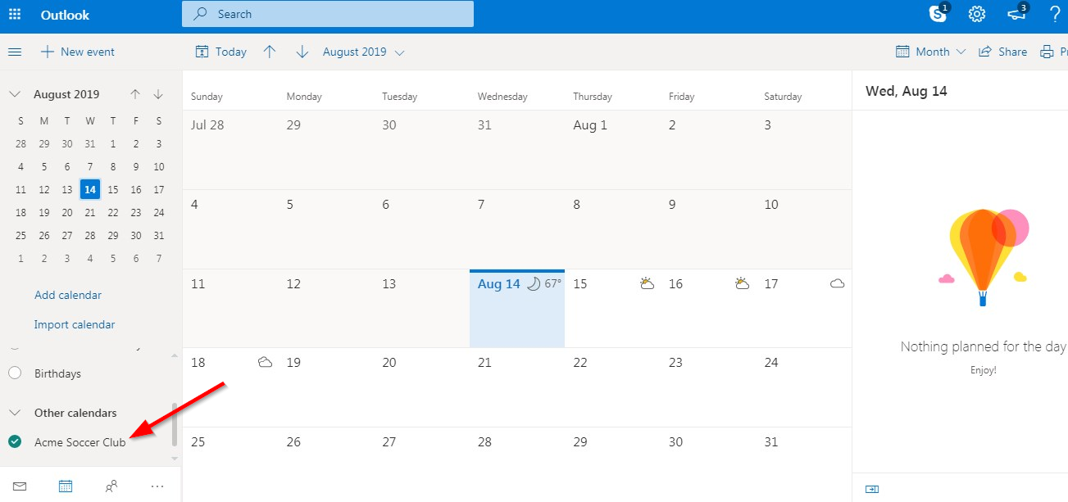Open the Help question mark
Image resolution: width=1068 pixels, height=502 pixels.
click(x=1055, y=14)
